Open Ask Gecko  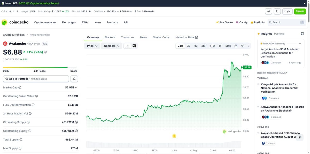point(224,22)
